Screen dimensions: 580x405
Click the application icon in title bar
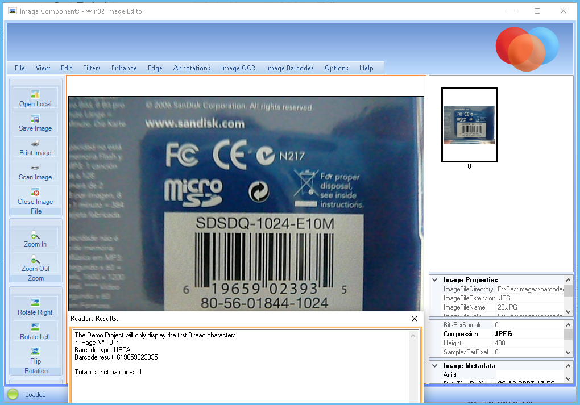(13, 11)
